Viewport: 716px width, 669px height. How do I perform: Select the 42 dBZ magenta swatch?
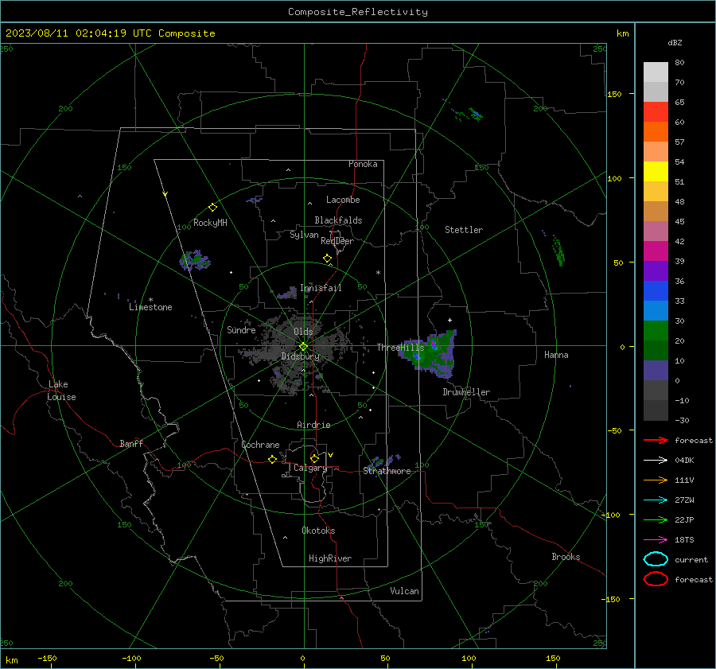pos(656,251)
